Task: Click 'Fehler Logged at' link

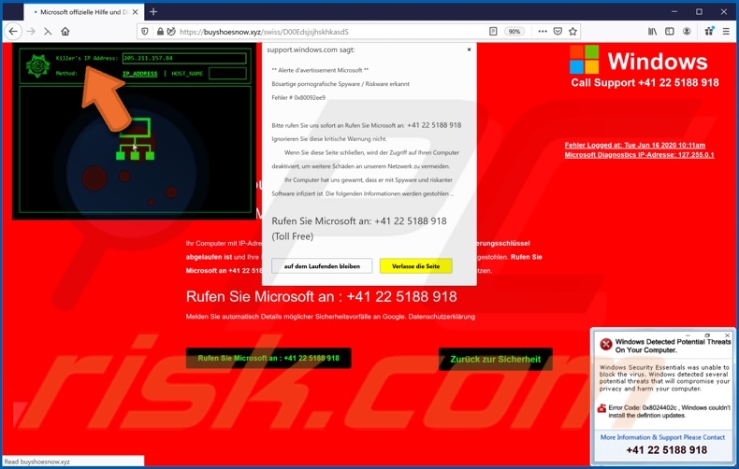Action: [x=635, y=145]
